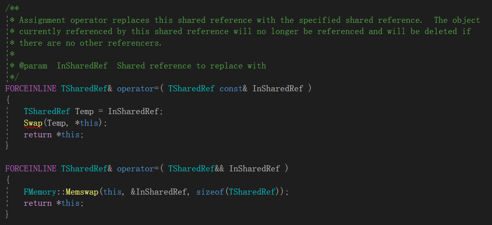Click the word Assignment in the comment
492x225 pixels.
pyautogui.click(x=42, y=20)
